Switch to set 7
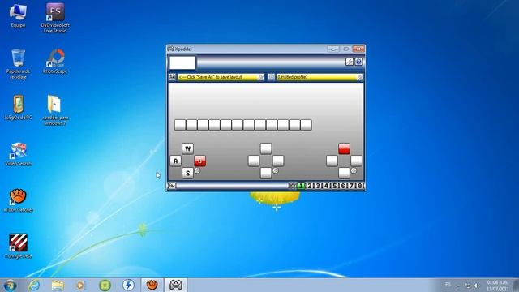 tap(351, 186)
